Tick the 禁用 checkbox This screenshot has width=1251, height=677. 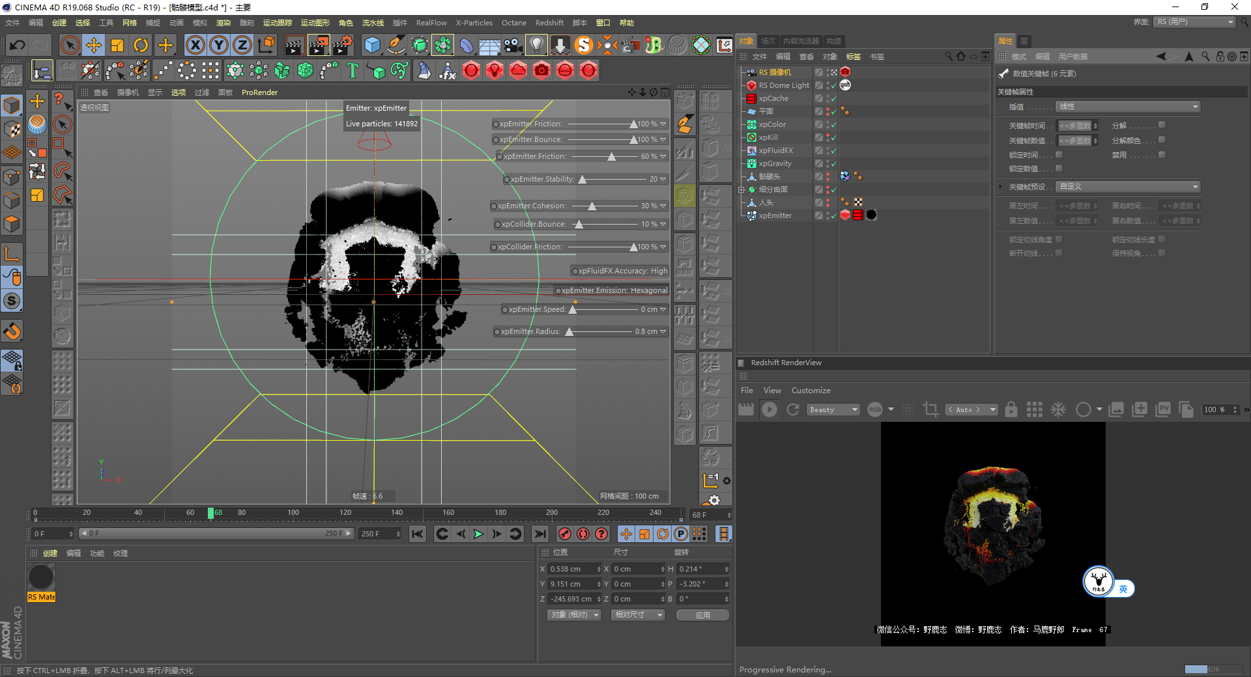(1162, 155)
